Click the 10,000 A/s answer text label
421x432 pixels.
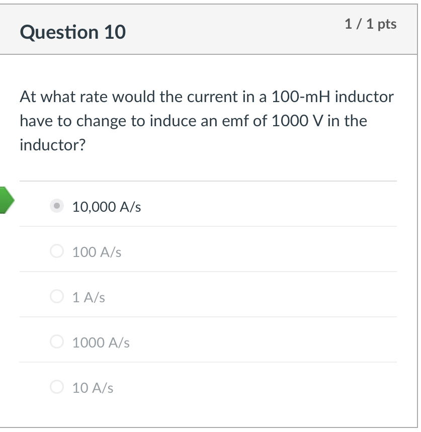point(107,206)
